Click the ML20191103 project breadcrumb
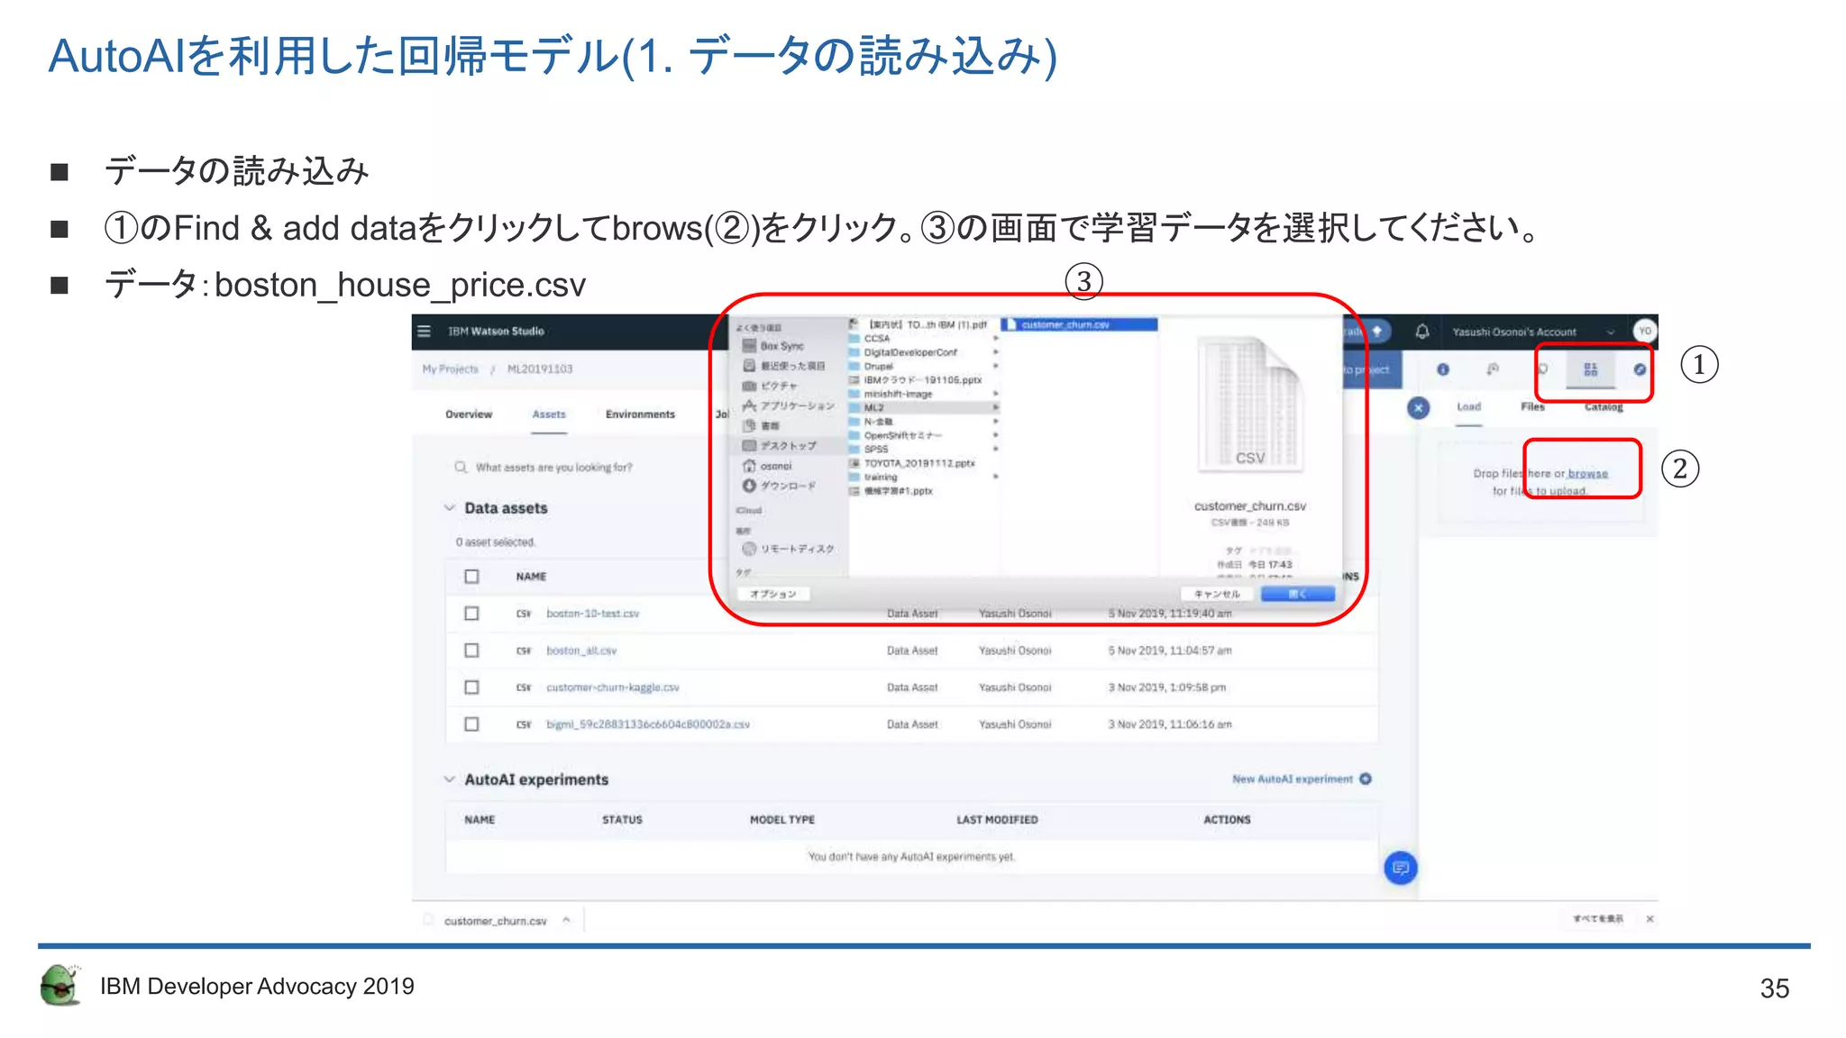Image resolution: width=1846 pixels, height=1038 pixels. [540, 369]
